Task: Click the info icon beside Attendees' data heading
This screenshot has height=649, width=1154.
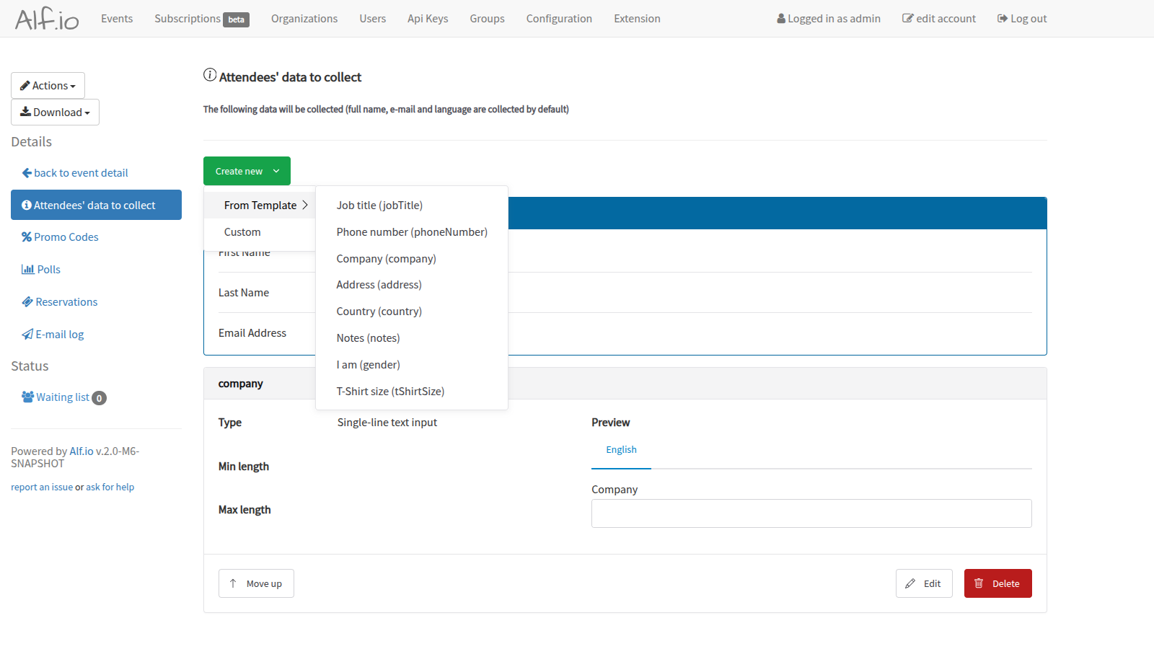Action: point(210,75)
